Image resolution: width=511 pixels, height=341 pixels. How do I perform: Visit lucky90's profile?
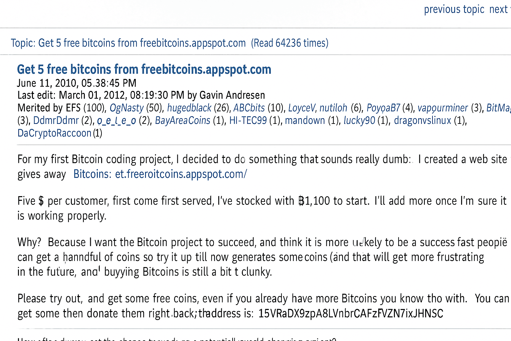[359, 121]
